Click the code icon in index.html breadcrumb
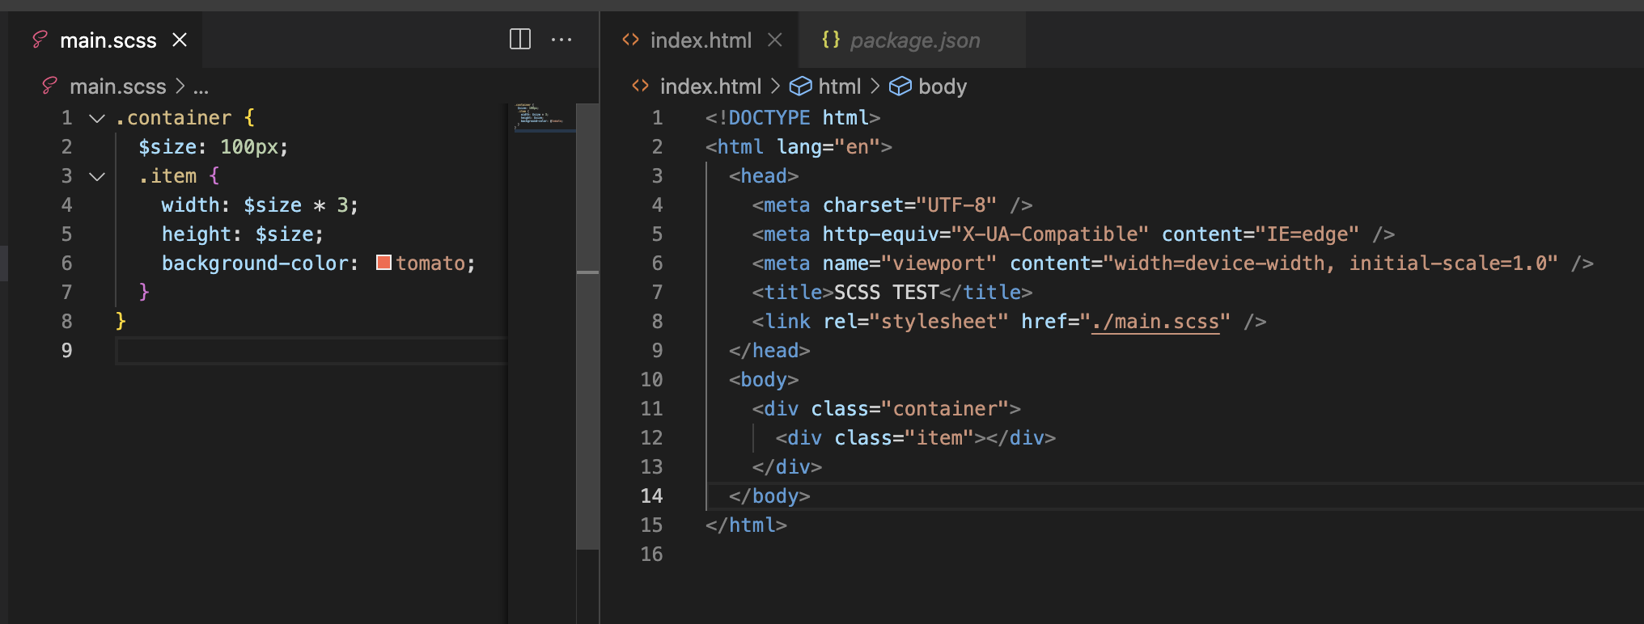 (641, 86)
